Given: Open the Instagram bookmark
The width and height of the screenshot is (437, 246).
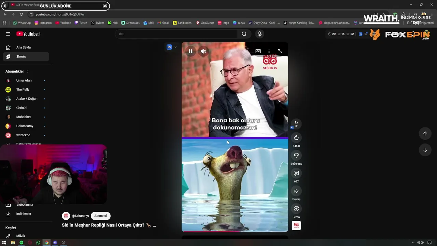Looking at the screenshot, I should (x=43, y=23).
